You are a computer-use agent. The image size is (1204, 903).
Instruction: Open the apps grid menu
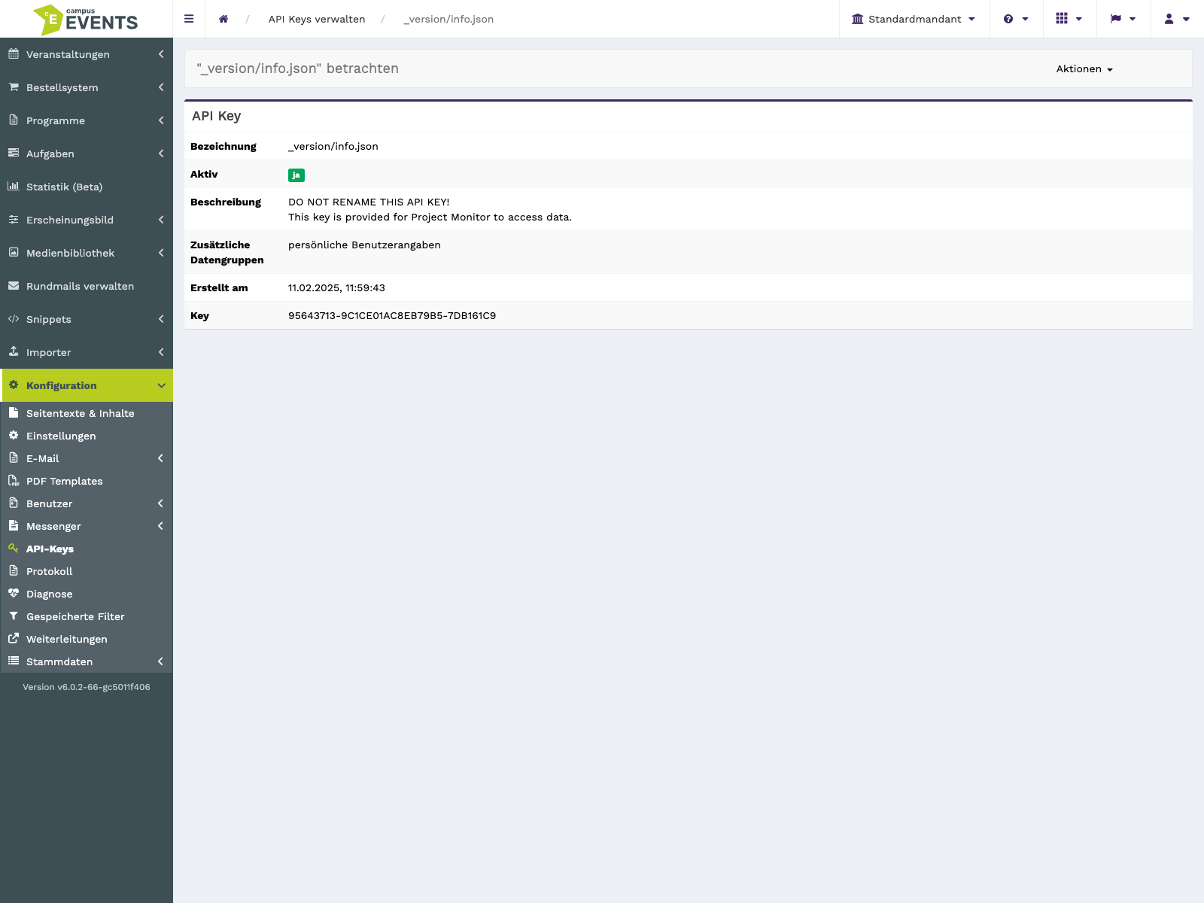1069,19
